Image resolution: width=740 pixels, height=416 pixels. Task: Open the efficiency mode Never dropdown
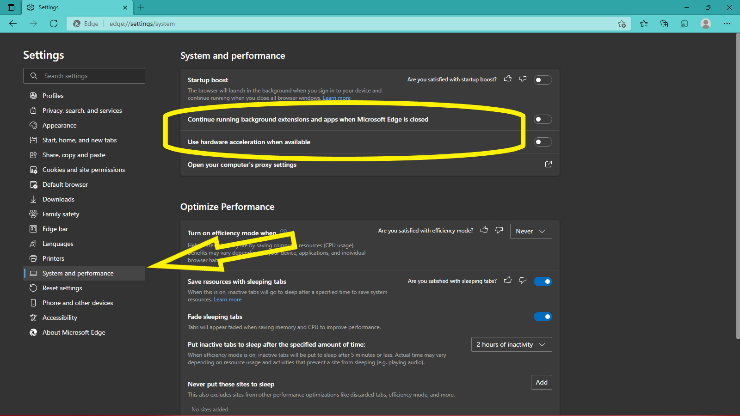pyautogui.click(x=531, y=231)
